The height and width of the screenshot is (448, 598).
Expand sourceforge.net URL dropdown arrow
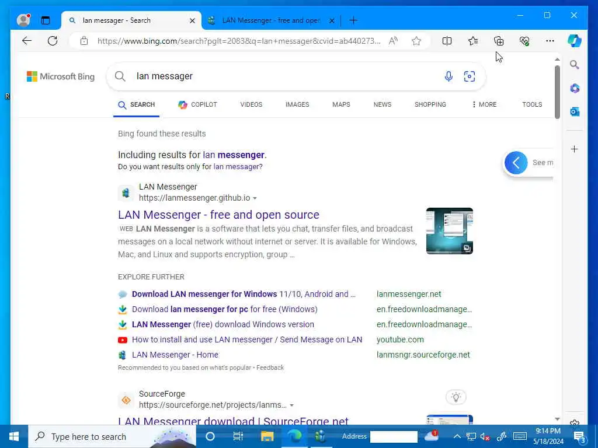(x=292, y=405)
